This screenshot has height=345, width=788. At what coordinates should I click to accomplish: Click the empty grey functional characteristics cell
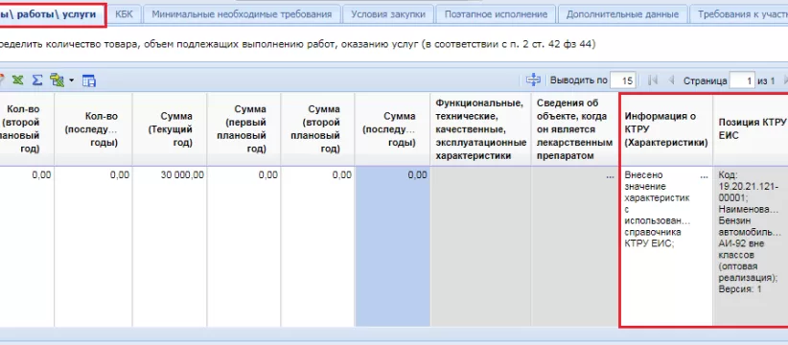(x=481, y=246)
